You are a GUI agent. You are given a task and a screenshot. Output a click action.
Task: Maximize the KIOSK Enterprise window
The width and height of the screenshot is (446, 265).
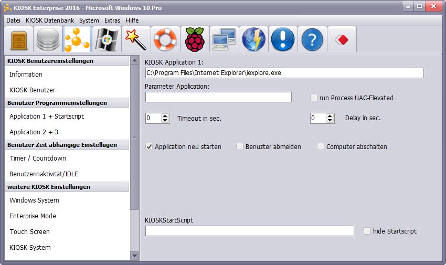click(x=419, y=6)
